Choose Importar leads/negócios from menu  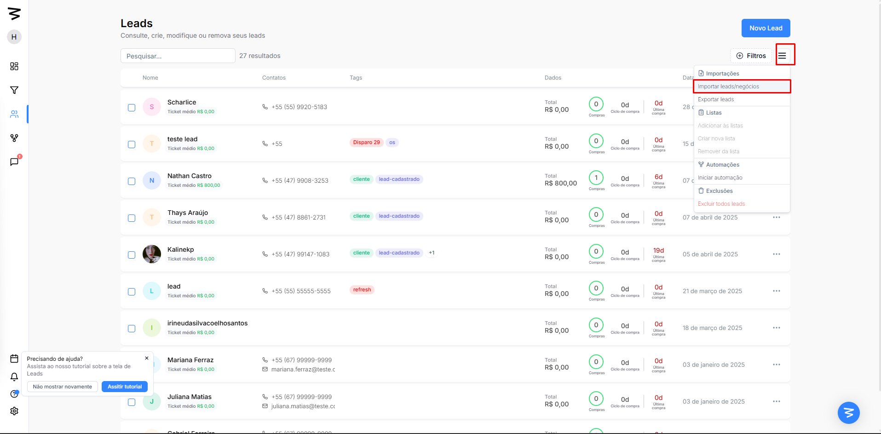coord(742,87)
